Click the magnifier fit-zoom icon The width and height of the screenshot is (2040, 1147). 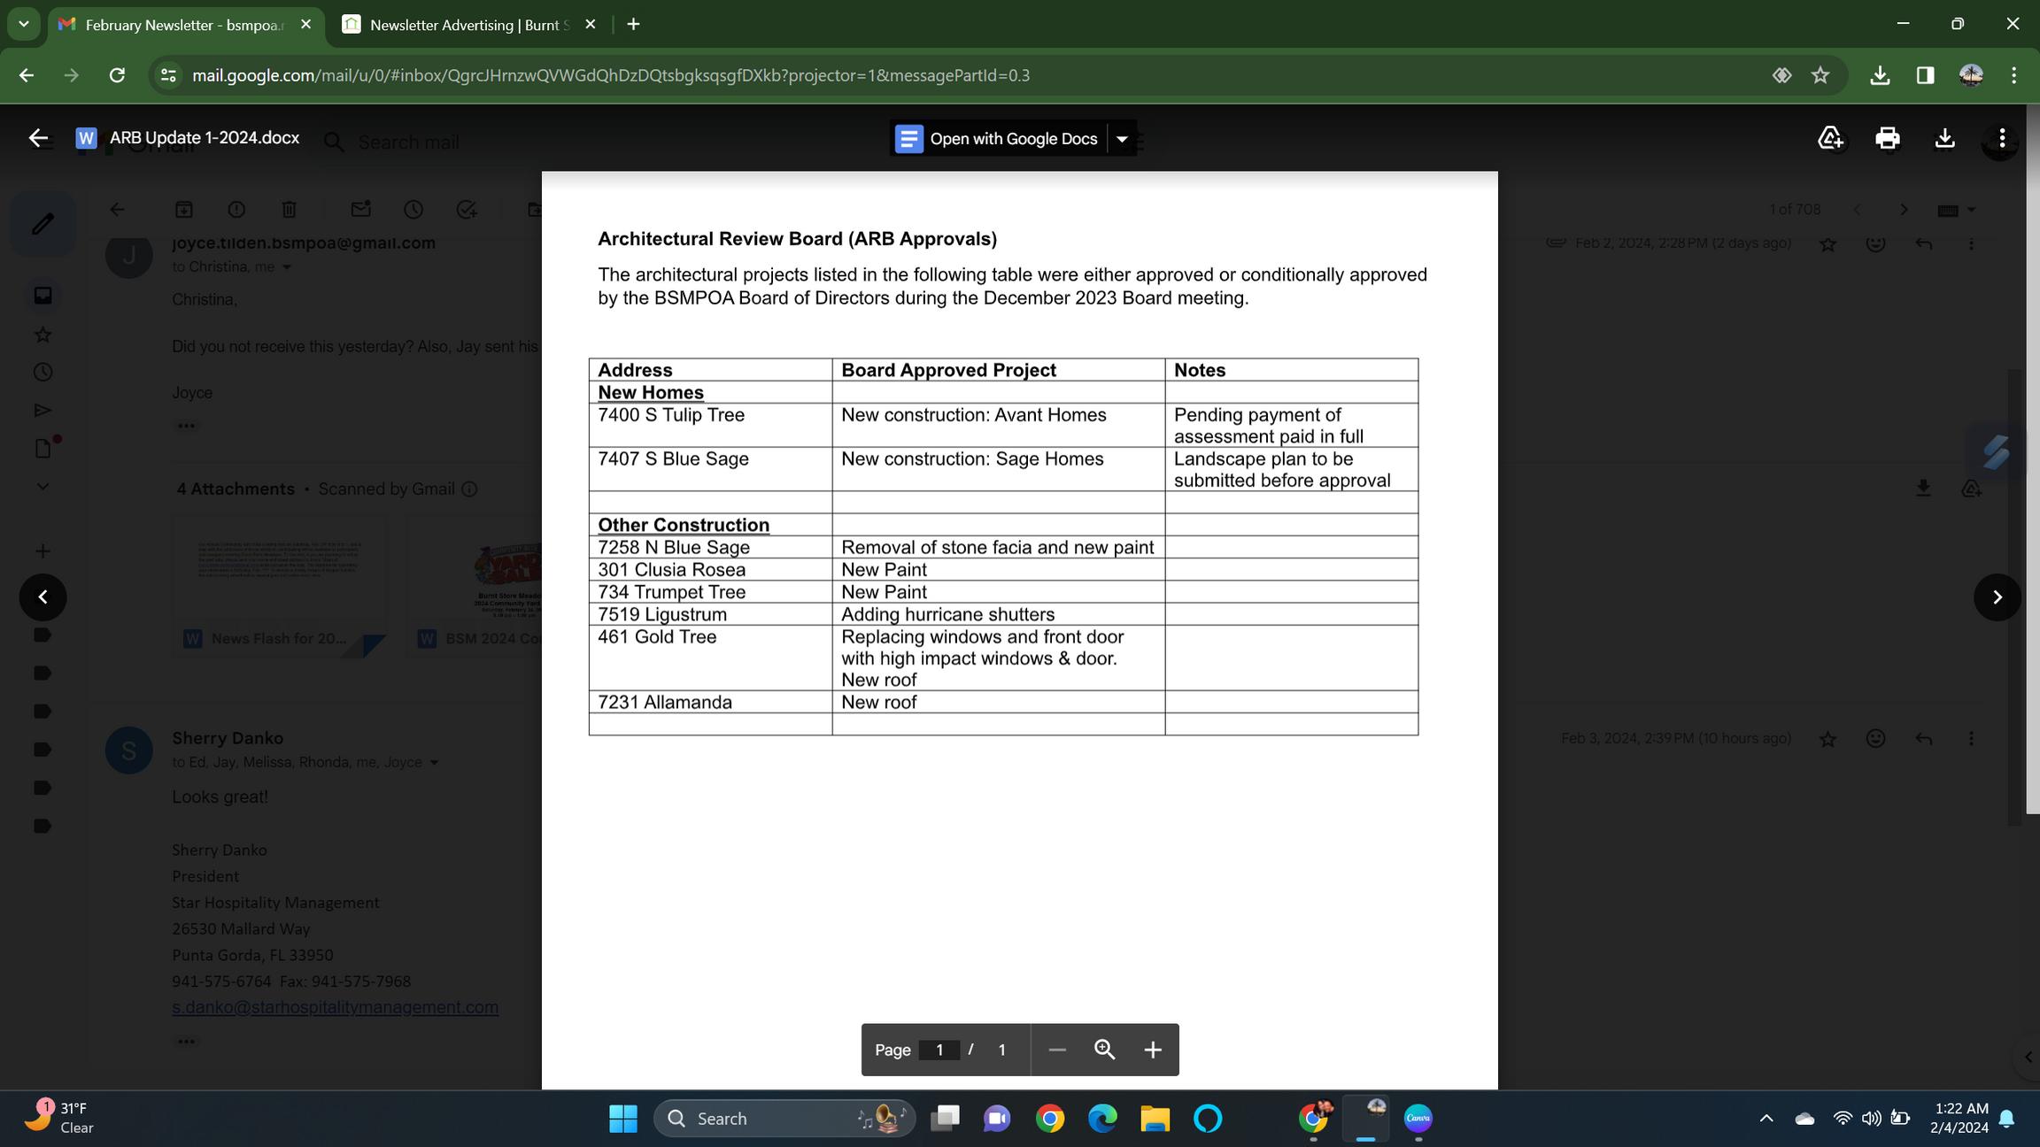[1104, 1050]
